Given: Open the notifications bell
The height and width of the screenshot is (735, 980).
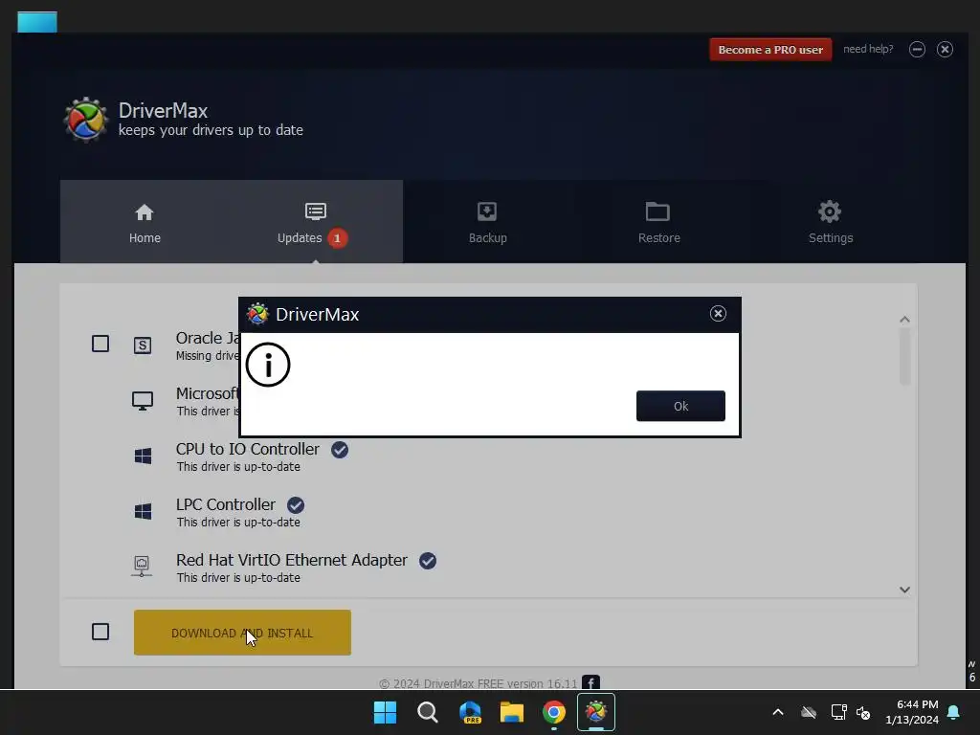Looking at the screenshot, I should (x=954, y=712).
